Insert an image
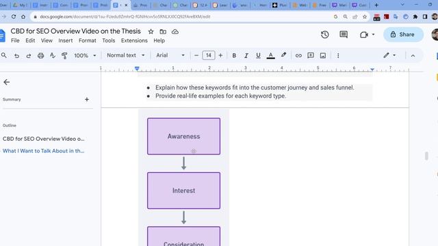 tap(322, 55)
